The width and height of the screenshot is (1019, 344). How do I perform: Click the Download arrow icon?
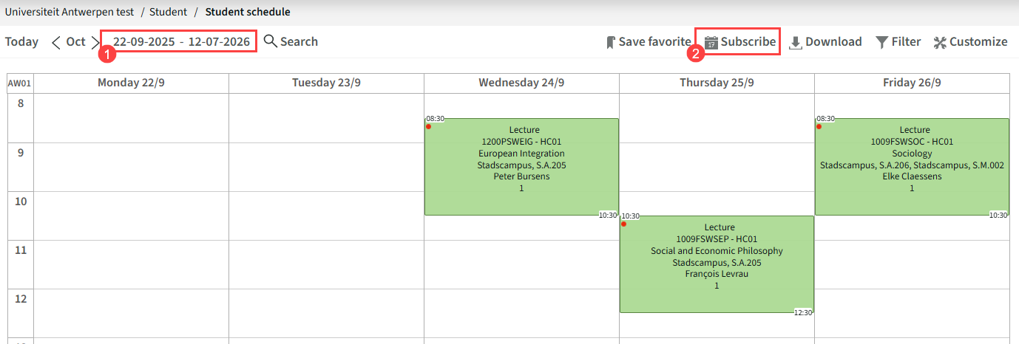tap(796, 42)
